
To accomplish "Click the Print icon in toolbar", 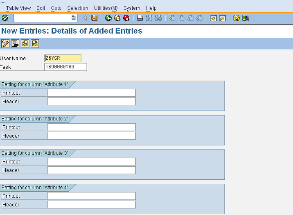I will pyautogui.click(x=140, y=18).
